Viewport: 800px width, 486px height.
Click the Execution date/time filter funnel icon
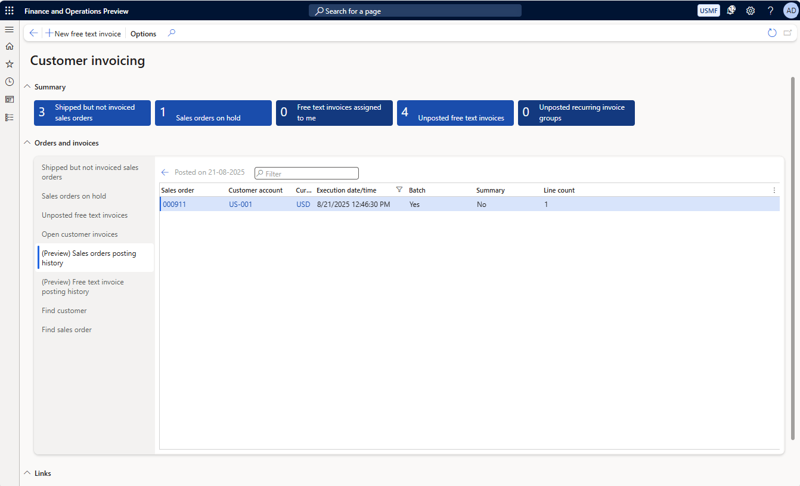[x=399, y=190]
